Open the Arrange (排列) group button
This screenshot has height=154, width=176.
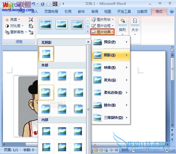(122, 26)
